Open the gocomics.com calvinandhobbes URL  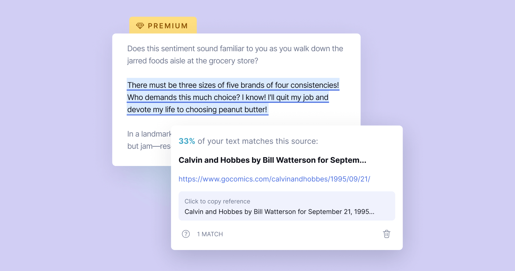click(x=274, y=179)
